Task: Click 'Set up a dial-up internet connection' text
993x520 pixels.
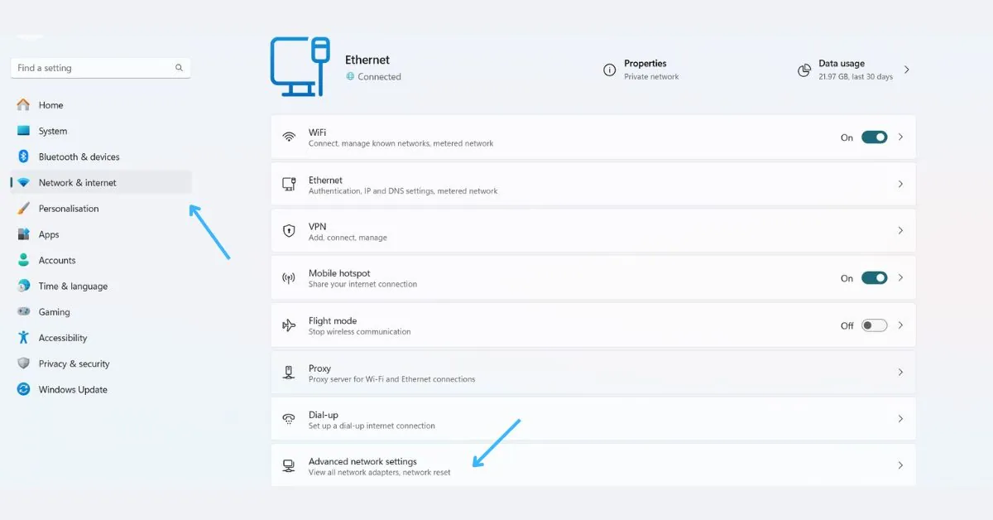Action: coord(372,426)
